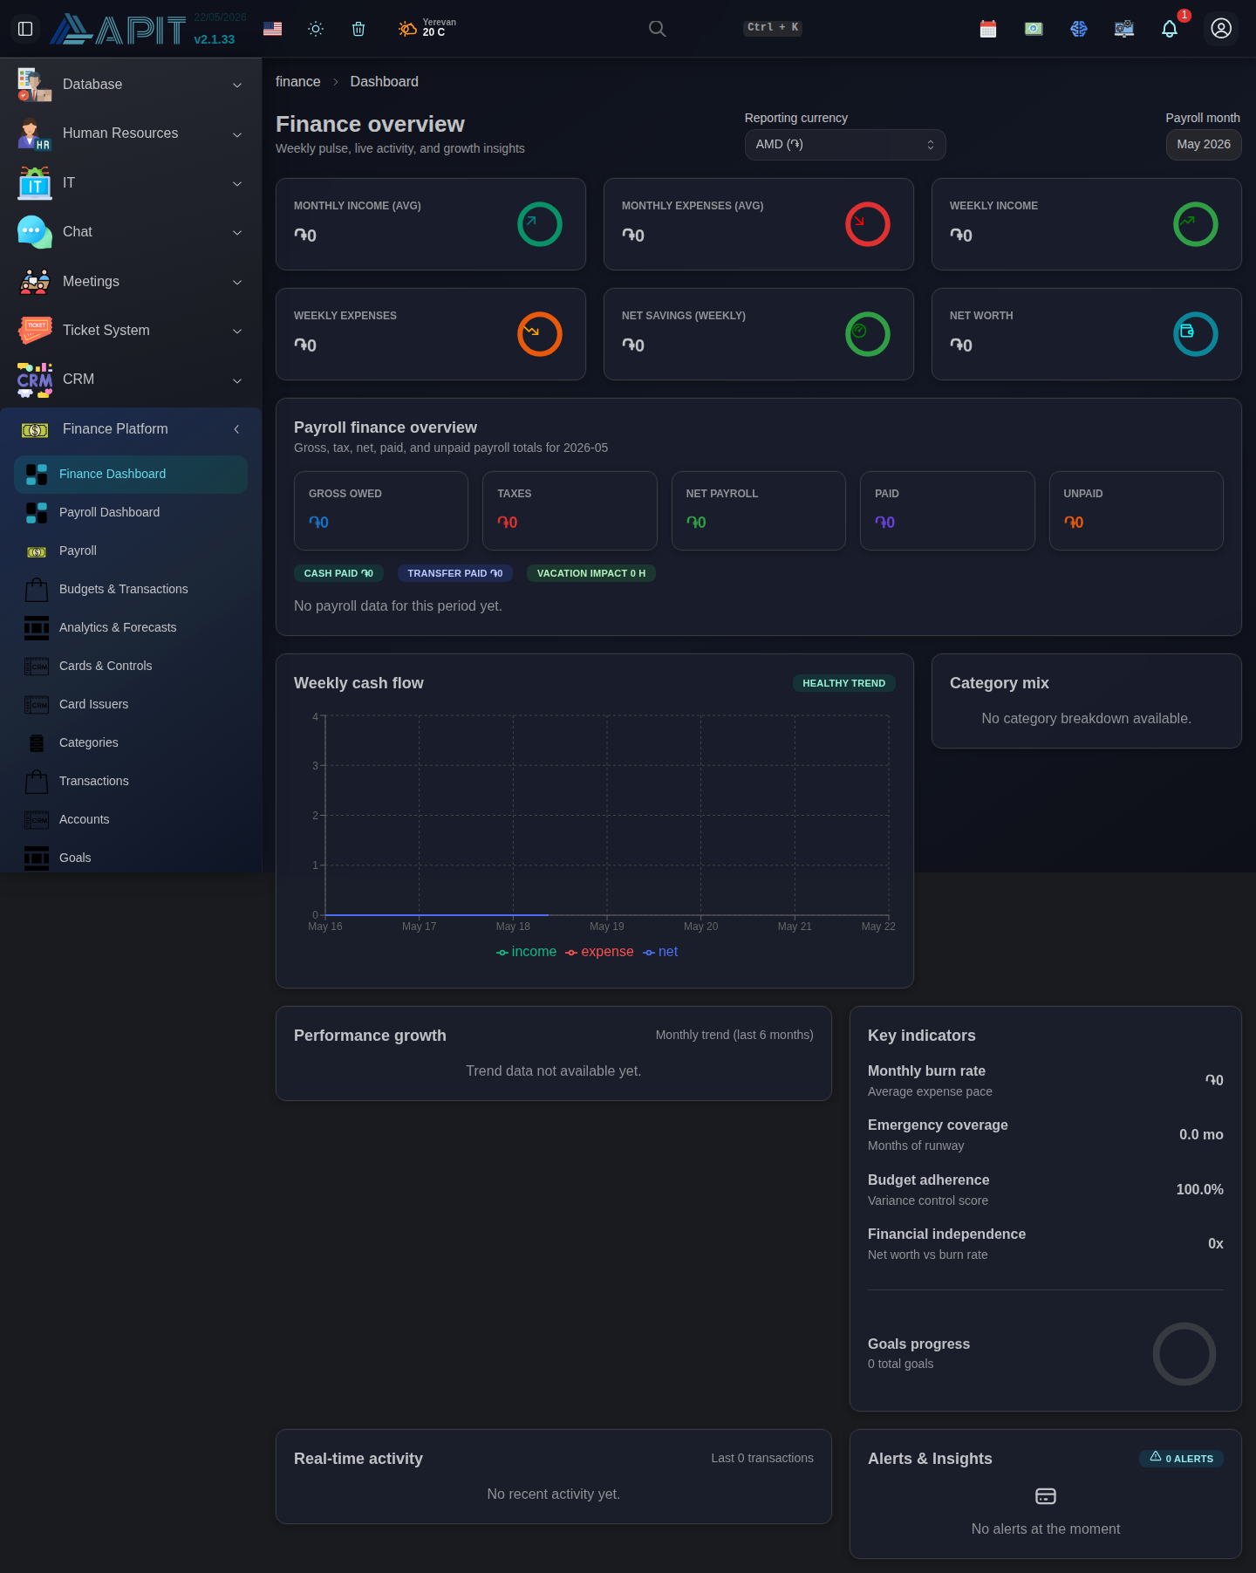The width and height of the screenshot is (1256, 1573).
Task: Open the AI brain icon
Action: click(1079, 29)
